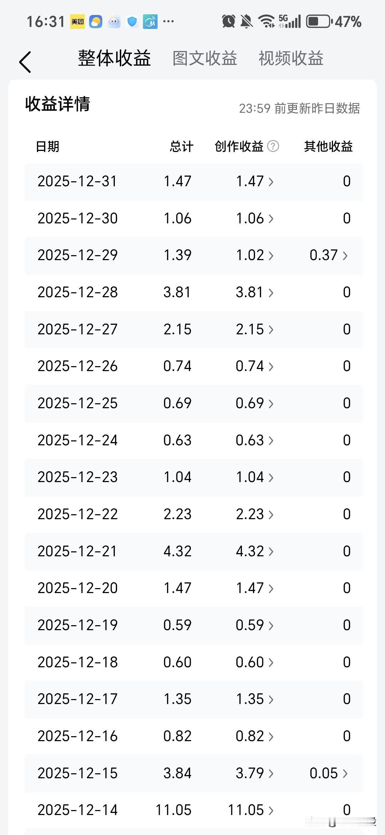Tap the help icon beside 创作收益
Viewport: 385px width, 835px height.
click(x=273, y=146)
